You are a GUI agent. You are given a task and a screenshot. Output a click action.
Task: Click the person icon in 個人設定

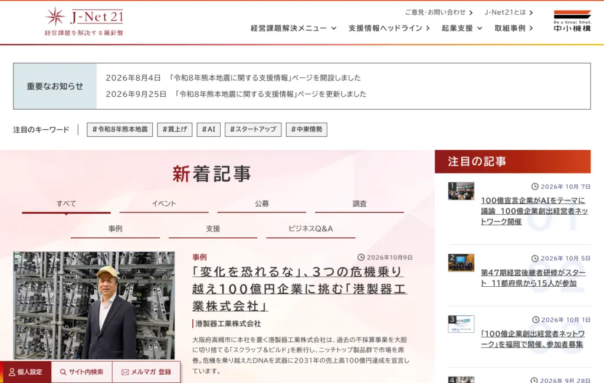[x=12, y=372]
